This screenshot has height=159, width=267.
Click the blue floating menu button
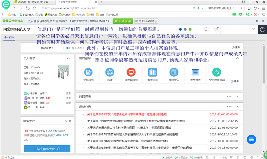click(x=252, y=139)
